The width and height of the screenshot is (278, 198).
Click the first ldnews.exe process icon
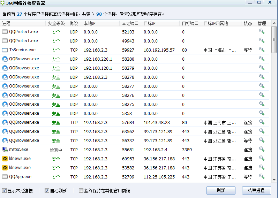pyautogui.click(x=5, y=159)
